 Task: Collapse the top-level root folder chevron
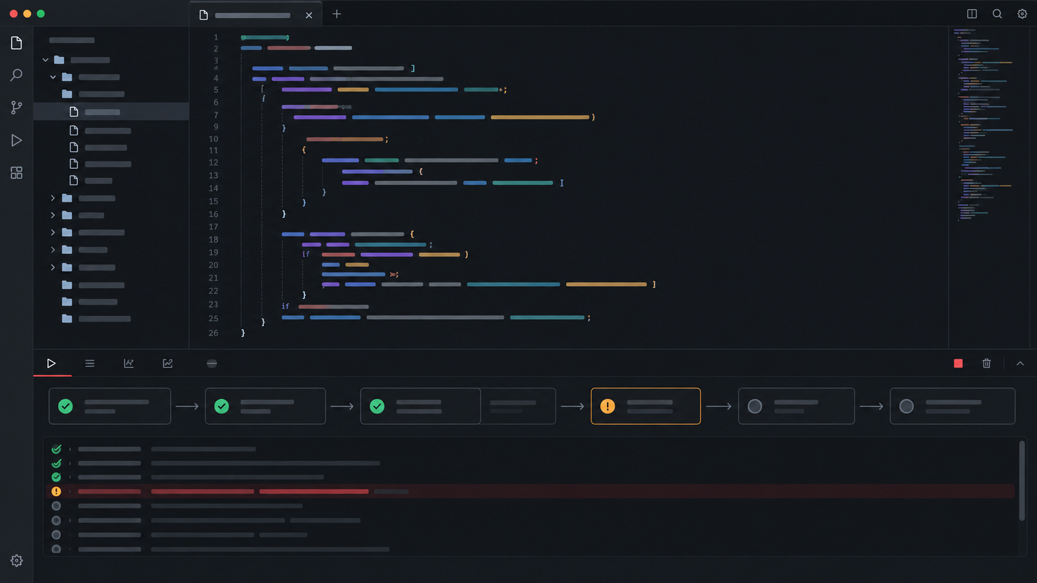(45, 60)
